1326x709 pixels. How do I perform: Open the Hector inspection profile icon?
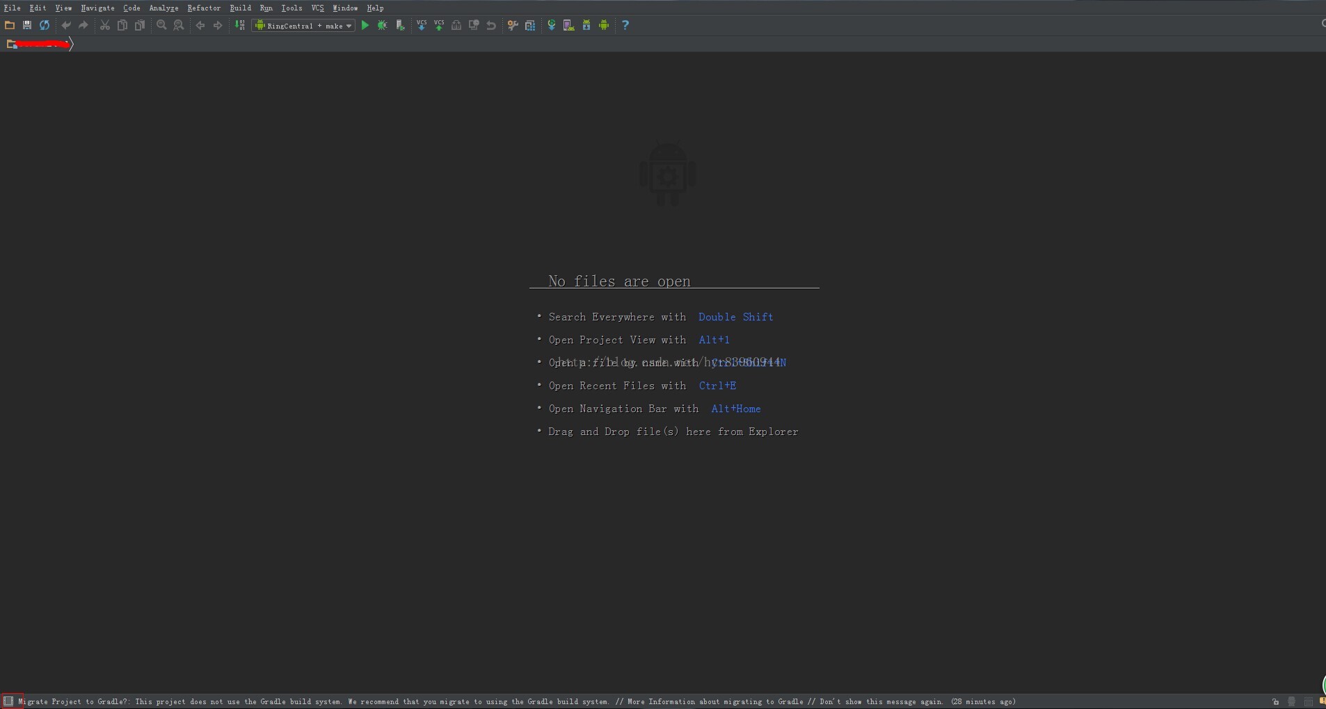coord(1292,701)
